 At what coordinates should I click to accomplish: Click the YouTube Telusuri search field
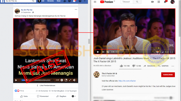click(x=127, y=2)
